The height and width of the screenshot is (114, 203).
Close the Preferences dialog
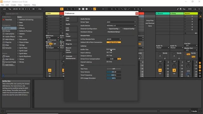137,14
